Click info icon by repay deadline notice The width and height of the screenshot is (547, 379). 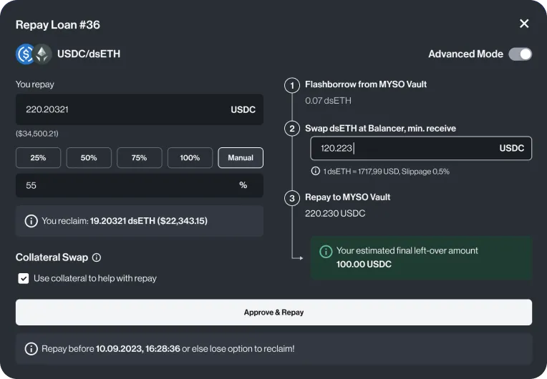[x=31, y=349]
